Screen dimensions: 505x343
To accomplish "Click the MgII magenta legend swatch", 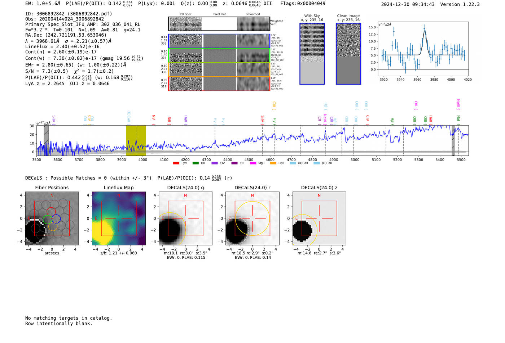I will (253, 163).
